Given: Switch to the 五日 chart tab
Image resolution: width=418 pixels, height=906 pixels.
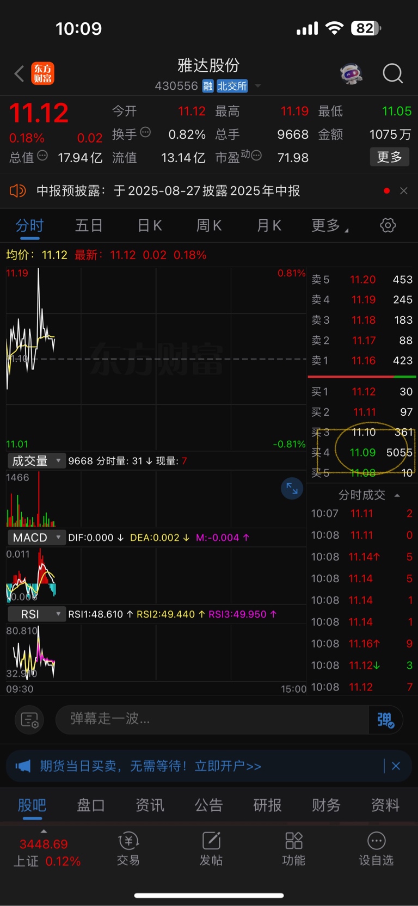Looking at the screenshot, I should (x=89, y=225).
